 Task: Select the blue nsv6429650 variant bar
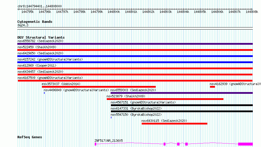click(135, 56)
